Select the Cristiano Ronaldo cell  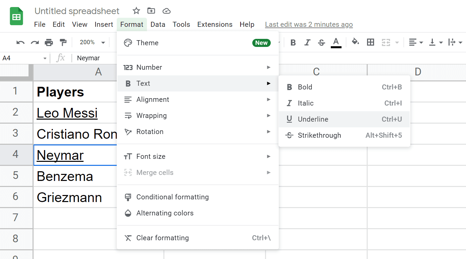point(75,134)
